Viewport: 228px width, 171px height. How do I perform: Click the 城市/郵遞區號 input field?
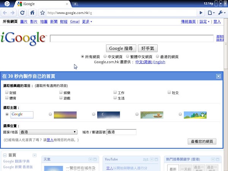tap(122, 132)
